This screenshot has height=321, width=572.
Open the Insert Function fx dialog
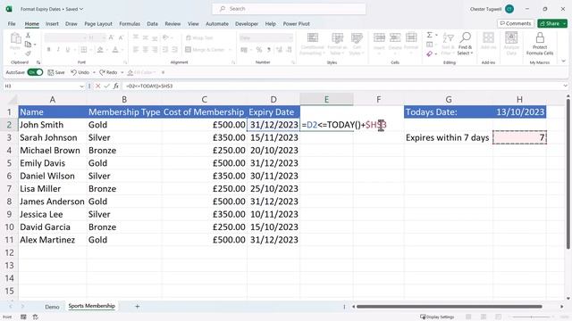coord(116,86)
